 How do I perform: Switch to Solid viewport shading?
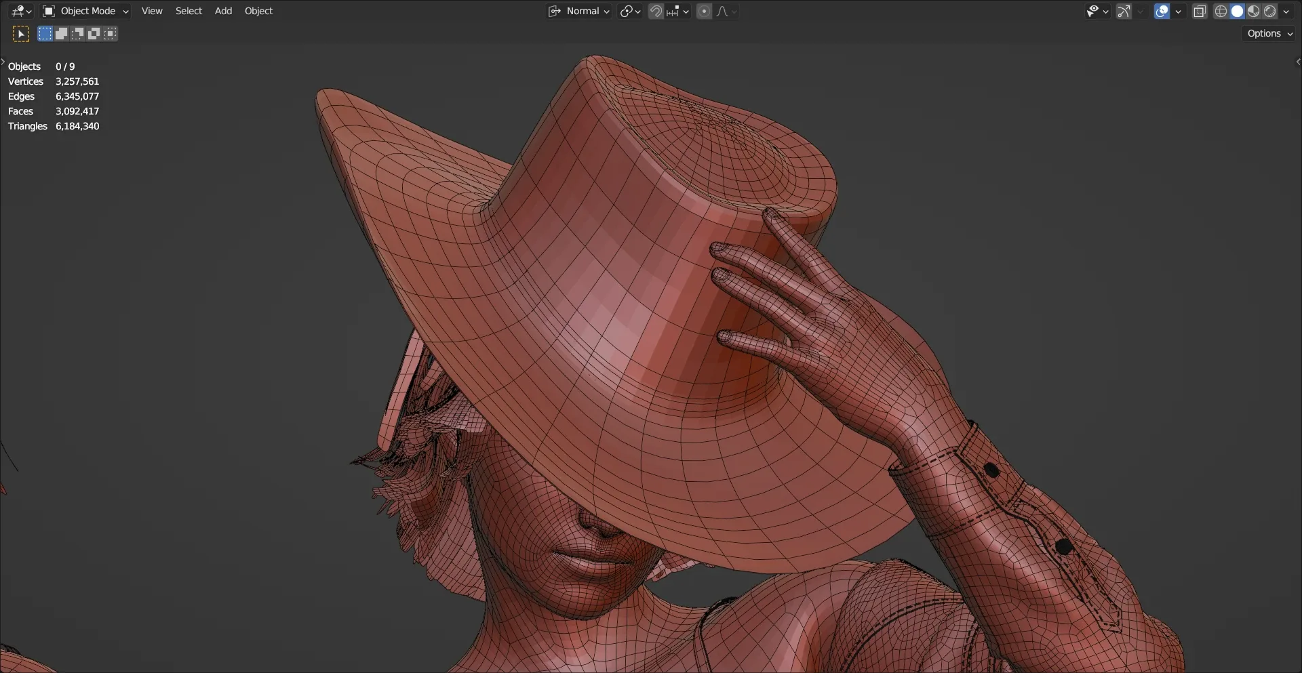coord(1237,11)
